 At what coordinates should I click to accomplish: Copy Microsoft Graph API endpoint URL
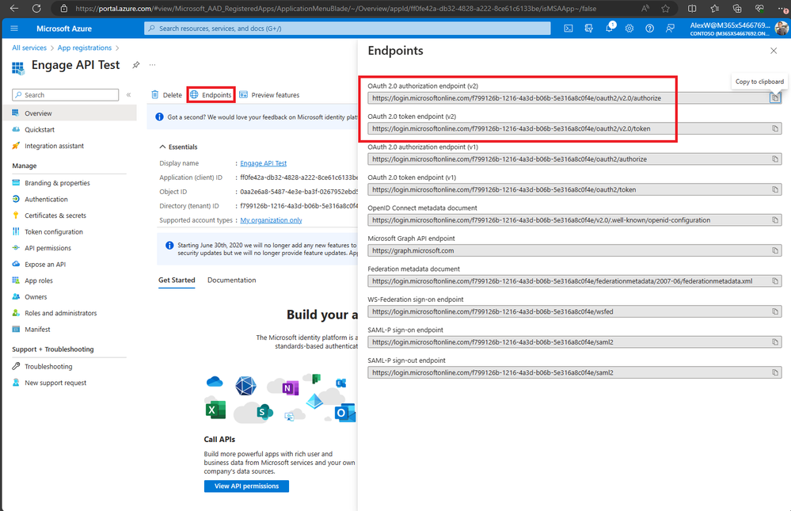[775, 250]
